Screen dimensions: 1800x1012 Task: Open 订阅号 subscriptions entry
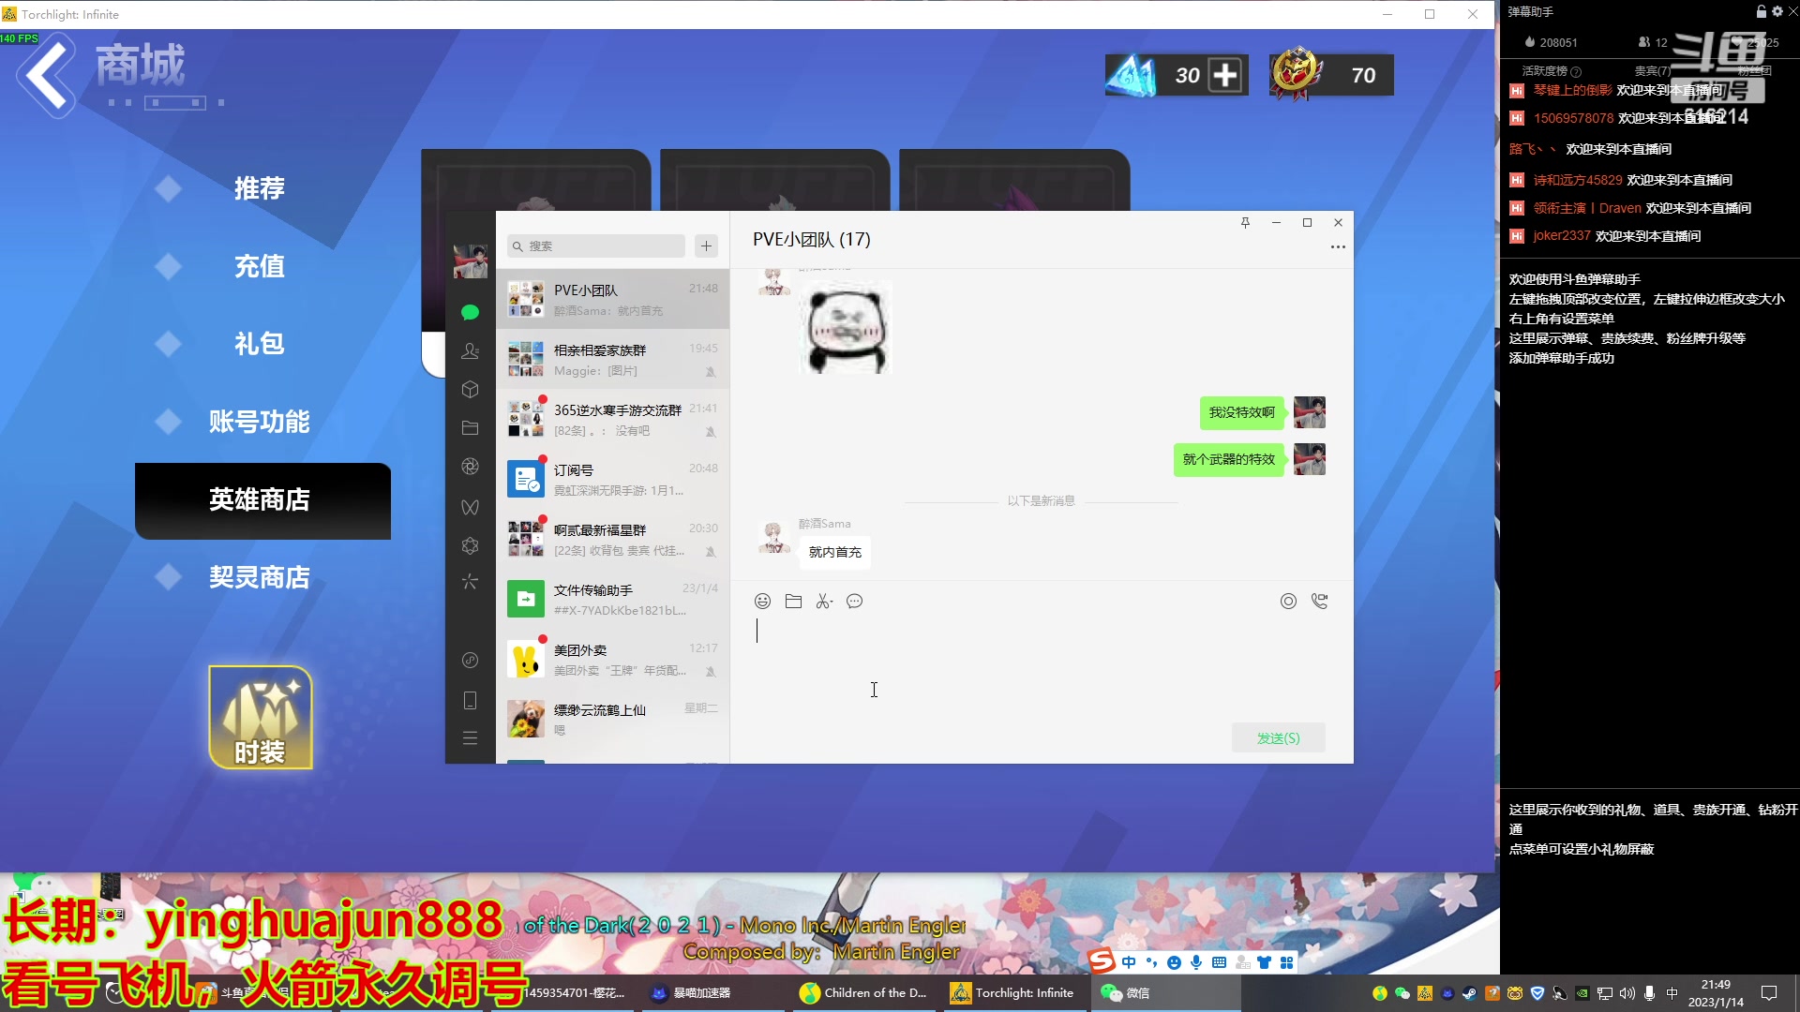tap(613, 479)
